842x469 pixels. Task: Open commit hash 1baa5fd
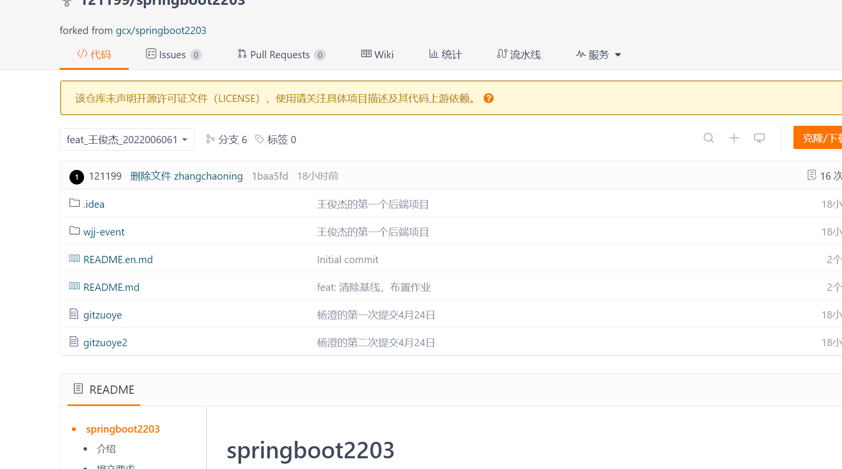tap(270, 176)
